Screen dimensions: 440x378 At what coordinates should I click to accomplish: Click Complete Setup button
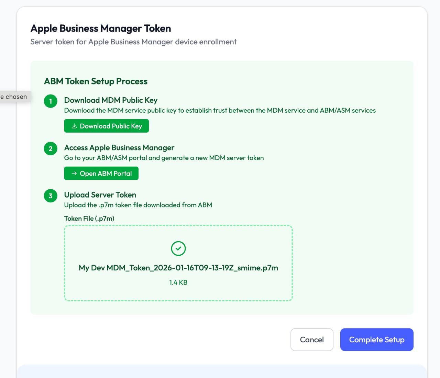(x=377, y=340)
